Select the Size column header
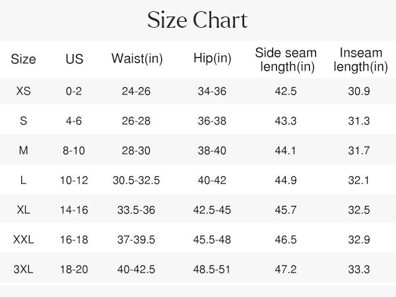Viewport: 396px width, 297px height. click(23, 59)
